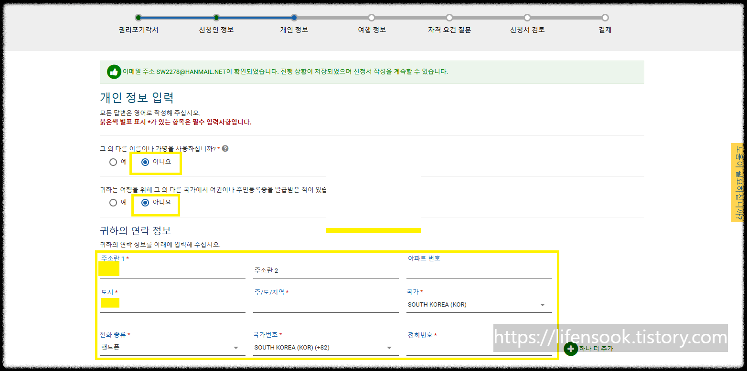
Task: Click the 개인 정보 step label
Action: click(294, 30)
